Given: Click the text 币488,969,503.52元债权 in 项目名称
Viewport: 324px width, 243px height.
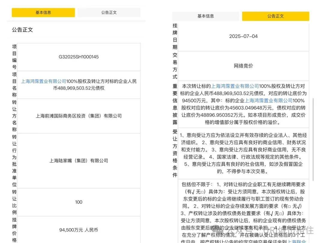Looking at the screenshot, I should (79, 88).
